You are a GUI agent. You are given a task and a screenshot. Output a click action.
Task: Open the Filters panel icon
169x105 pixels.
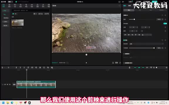(37, 6)
